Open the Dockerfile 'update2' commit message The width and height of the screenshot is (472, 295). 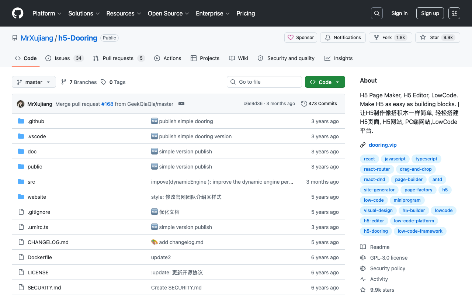tap(161, 257)
